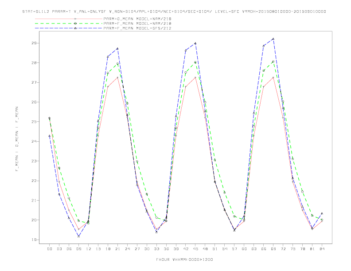Click y-axis tick label 27

(x=34, y=82)
